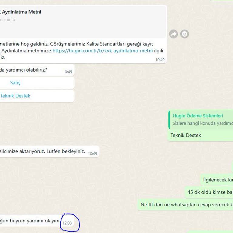The height and width of the screenshot is (233, 233).
Task: Click the 10:49 timestamp on the 'yardımcı olabiliriz?' message
Action: [x=67, y=72]
